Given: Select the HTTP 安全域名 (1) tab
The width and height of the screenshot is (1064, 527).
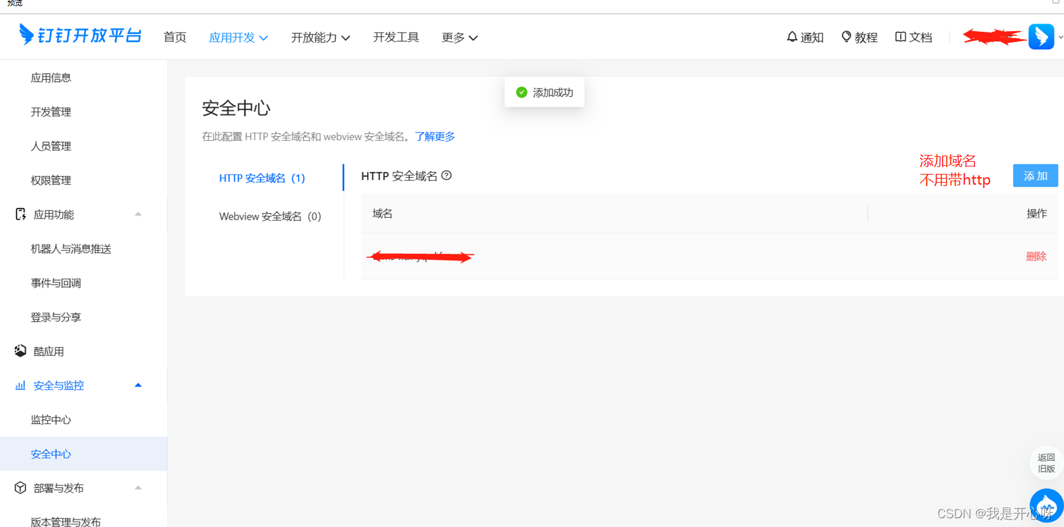Looking at the screenshot, I should tap(262, 178).
